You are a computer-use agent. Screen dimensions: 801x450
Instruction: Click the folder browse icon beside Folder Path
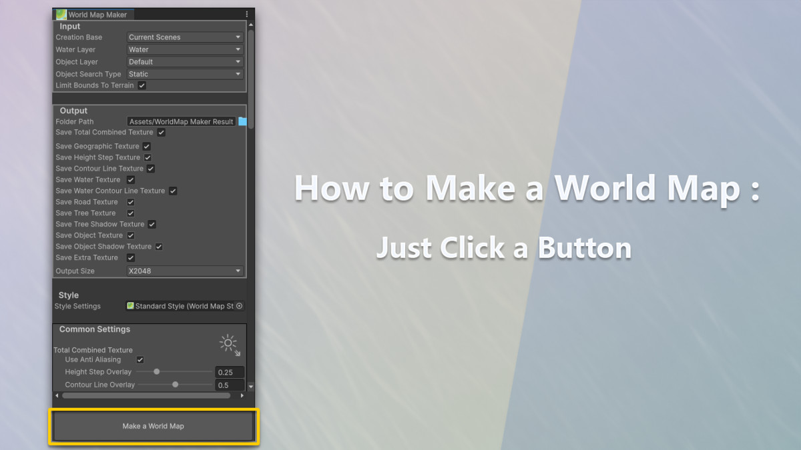coord(242,121)
